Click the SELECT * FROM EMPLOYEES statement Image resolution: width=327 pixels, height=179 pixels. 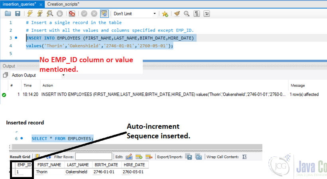pyautogui.click(x=63, y=139)
